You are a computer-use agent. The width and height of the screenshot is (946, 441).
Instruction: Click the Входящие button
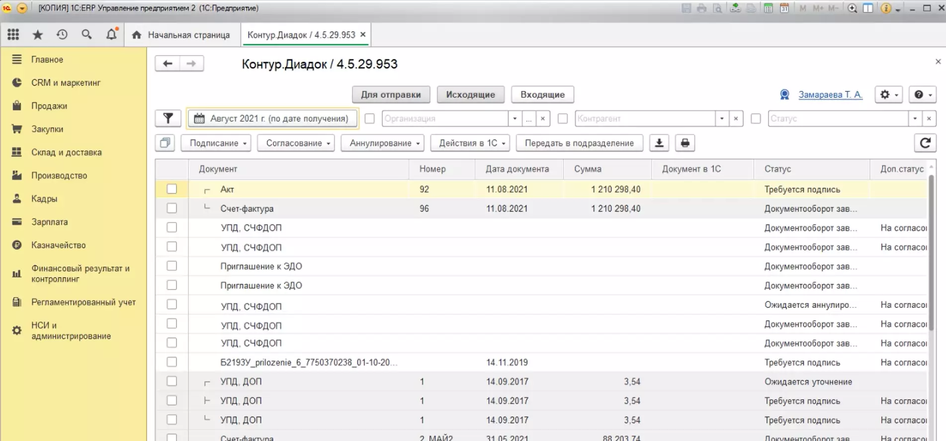pyautogui.click(x=542, y=94)
